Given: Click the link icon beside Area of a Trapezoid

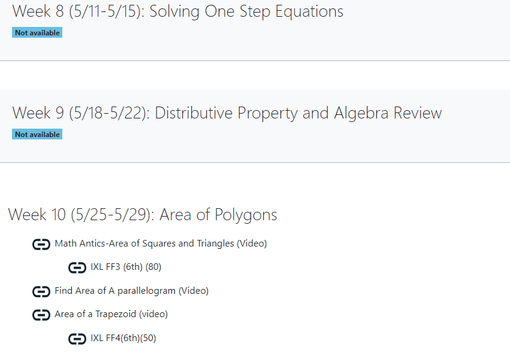Looking at the screenshot, I should point(41,315).
